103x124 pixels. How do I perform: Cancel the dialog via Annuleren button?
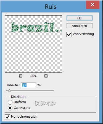tap(80, 26)
